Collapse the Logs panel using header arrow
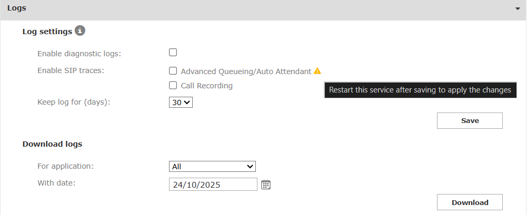The width and height of the screenshot is (527, 215). [519, 9]
